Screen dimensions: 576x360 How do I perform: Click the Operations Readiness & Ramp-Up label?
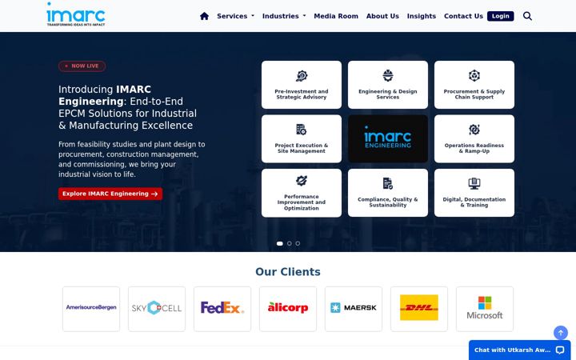coord(474,149)
